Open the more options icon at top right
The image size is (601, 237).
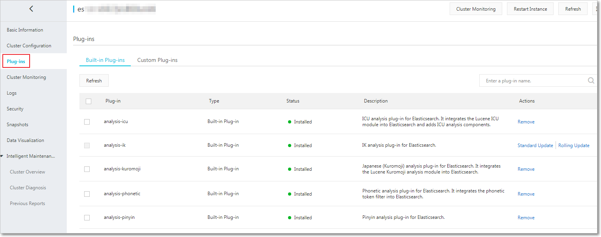[595, 9]
